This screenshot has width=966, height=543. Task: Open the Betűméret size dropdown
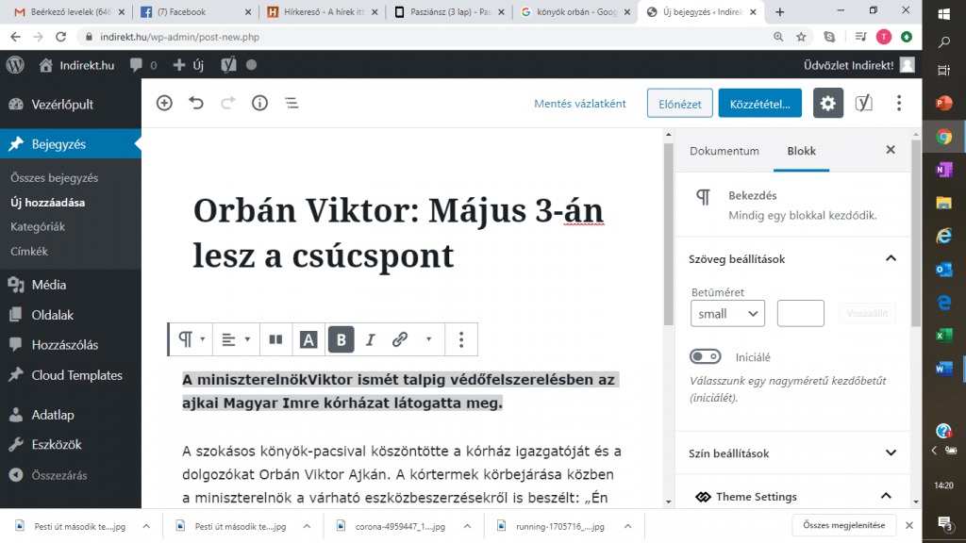click(727, 314)
